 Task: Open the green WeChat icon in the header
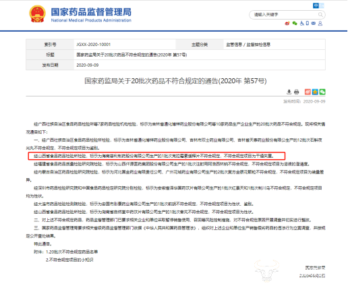click(295, 23)
